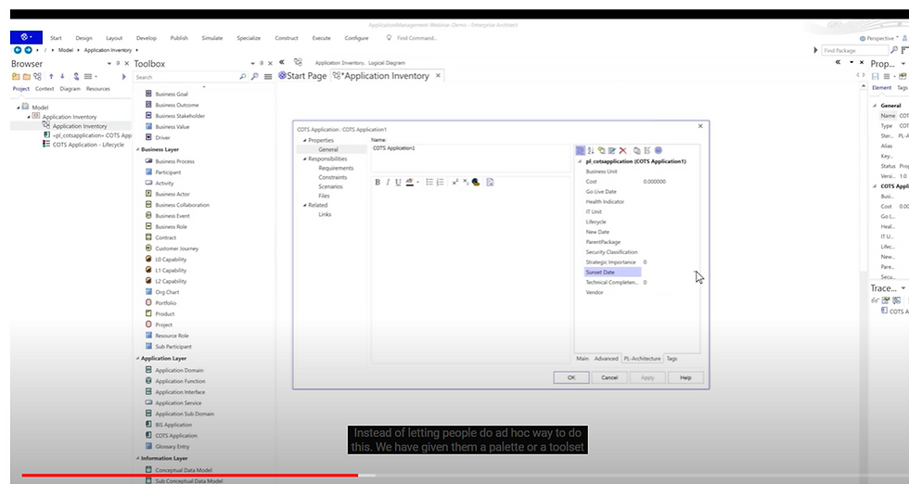Select the Health Indicator tagged value
This screenshot has height=484, width=909.
(x=605, y=202)
